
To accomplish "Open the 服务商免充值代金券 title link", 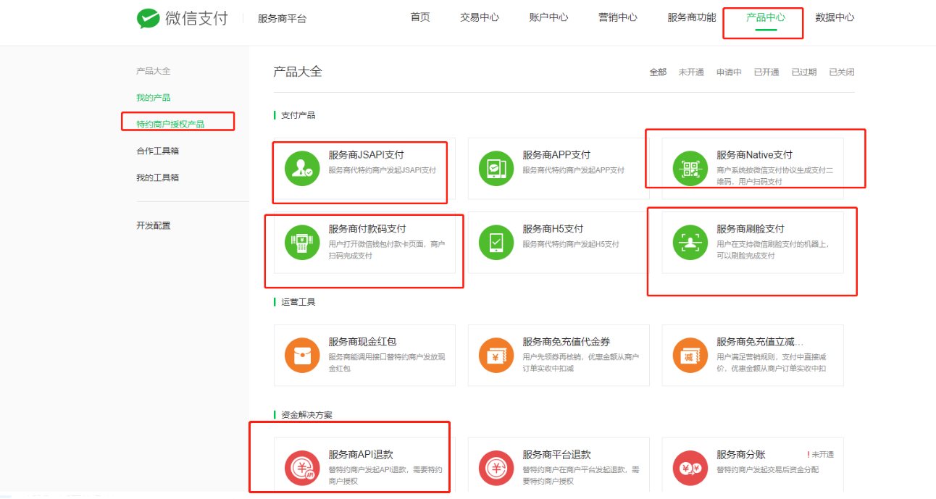I will [567, 342].
